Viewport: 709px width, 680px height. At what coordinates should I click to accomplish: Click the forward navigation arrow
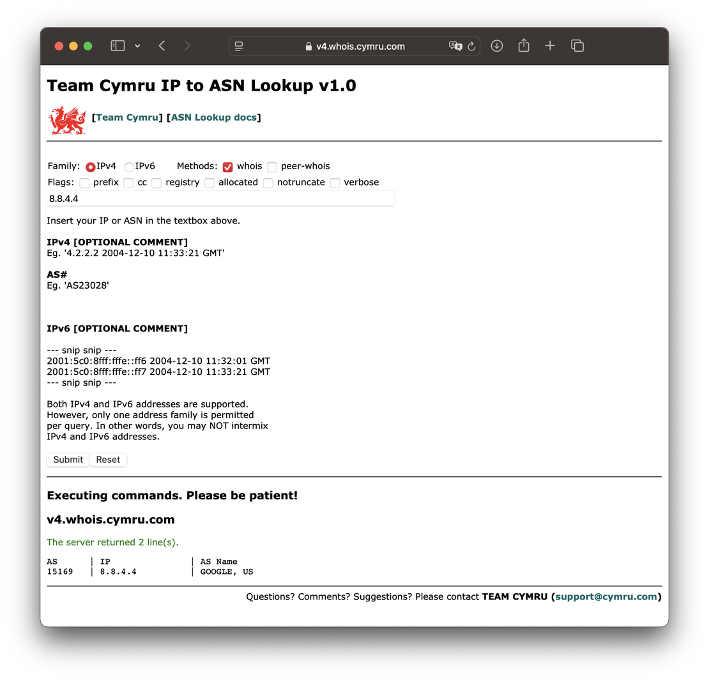coord(187,45)
